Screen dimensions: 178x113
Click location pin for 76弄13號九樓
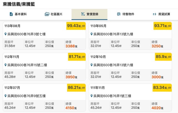pyautogui.click(x=92, y=34)
